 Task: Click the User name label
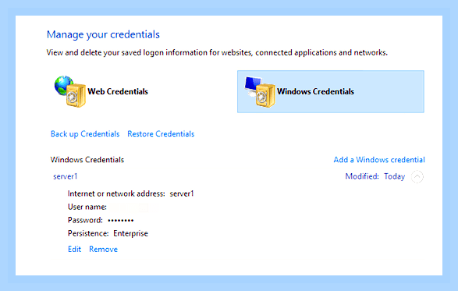(87, 207)
